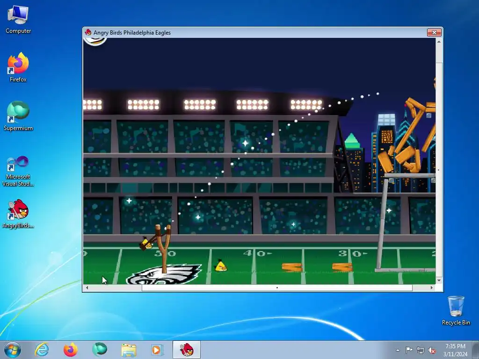479x359 pixels.
Task: Click the muted volume tray icon
Action: pyautogui.click(x=432, y=350)
